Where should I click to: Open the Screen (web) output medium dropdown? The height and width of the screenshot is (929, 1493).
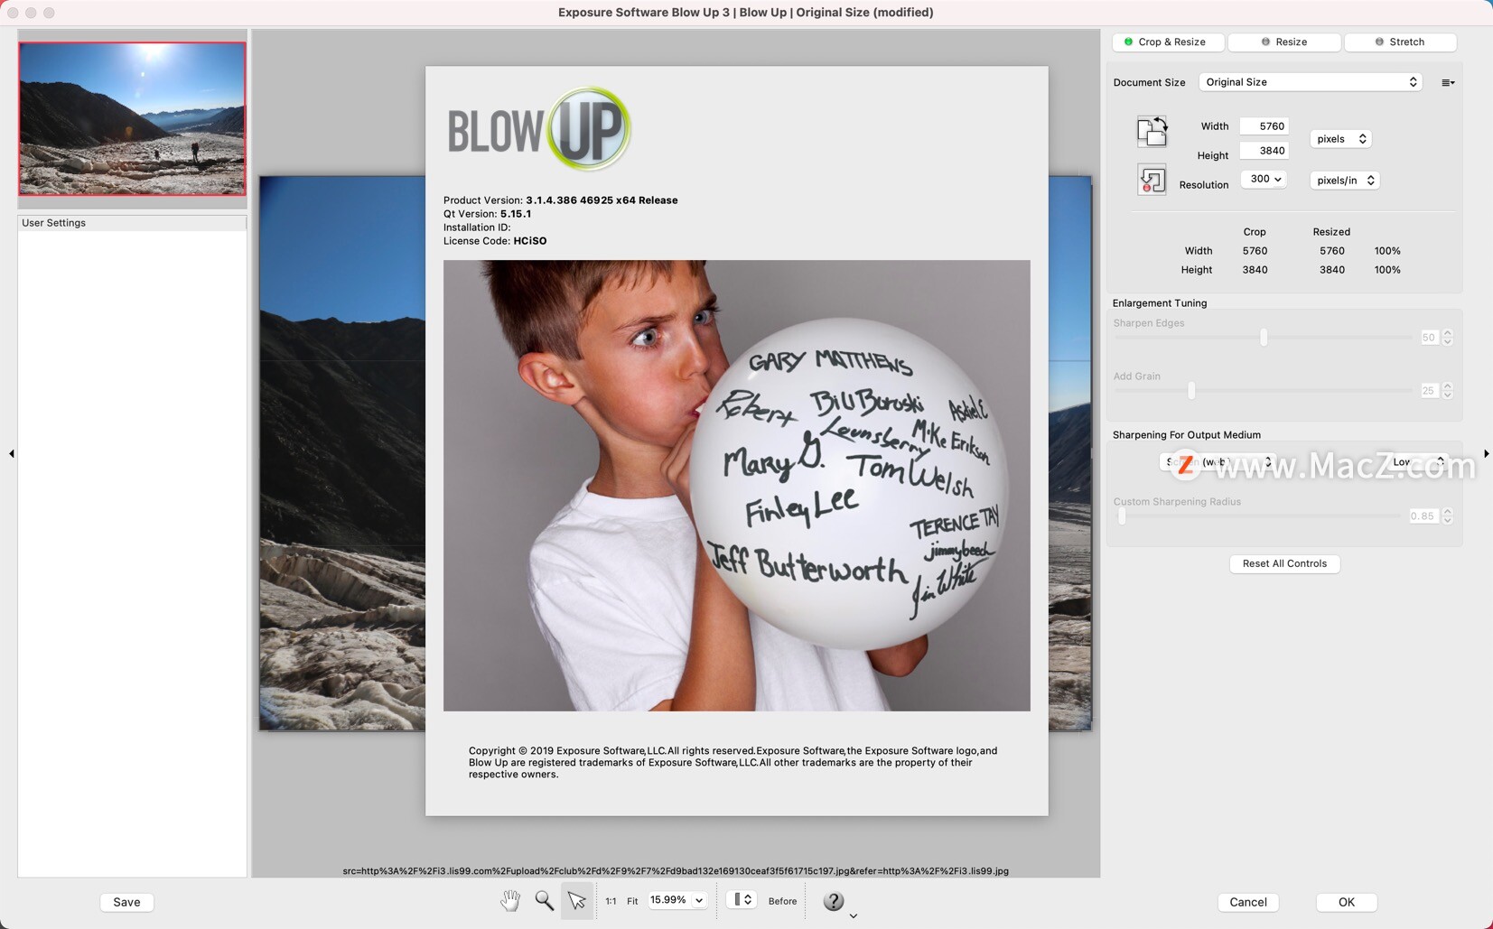point(1218,462)
